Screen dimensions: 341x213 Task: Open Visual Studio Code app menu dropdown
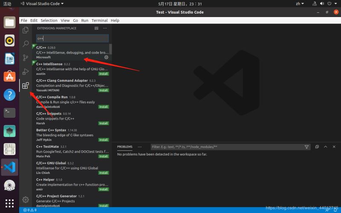(x=42, y=4)
